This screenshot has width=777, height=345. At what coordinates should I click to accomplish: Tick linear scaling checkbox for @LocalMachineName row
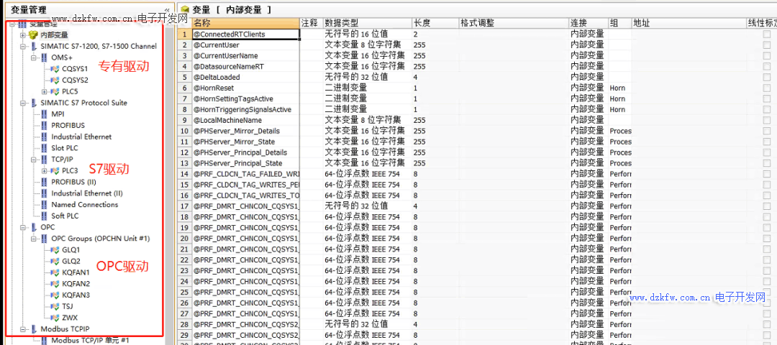[x=766, y=120]
